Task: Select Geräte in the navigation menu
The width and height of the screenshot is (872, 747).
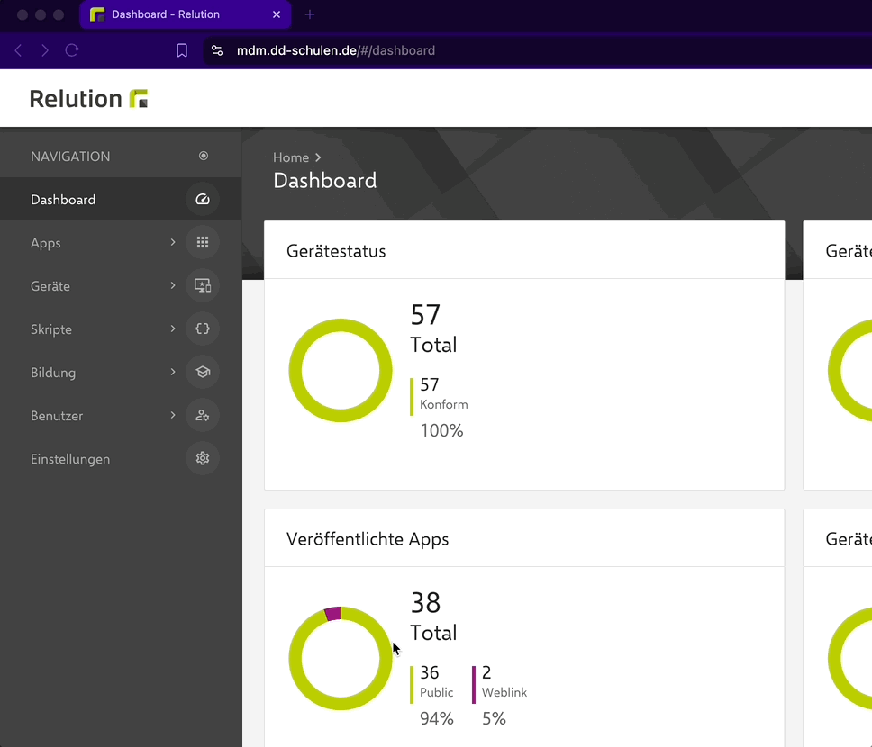Action: click(121, 285)
